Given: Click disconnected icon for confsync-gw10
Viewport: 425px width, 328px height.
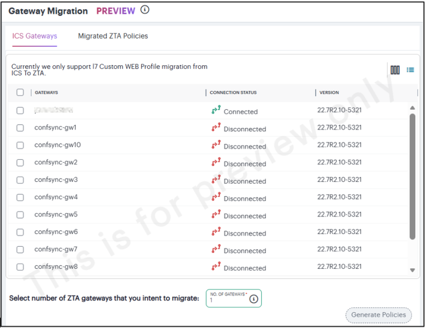Looking at the screenshot, I should coord(216,144).
